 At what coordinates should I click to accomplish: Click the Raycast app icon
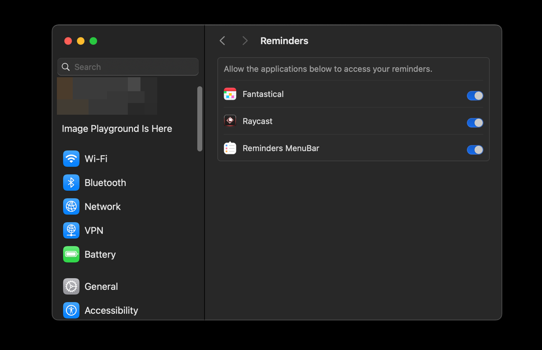click(x=230, y=121)
